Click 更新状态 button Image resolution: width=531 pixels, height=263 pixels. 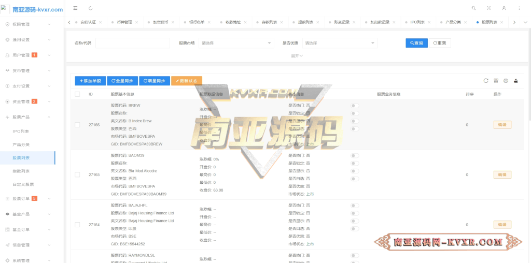187,81
